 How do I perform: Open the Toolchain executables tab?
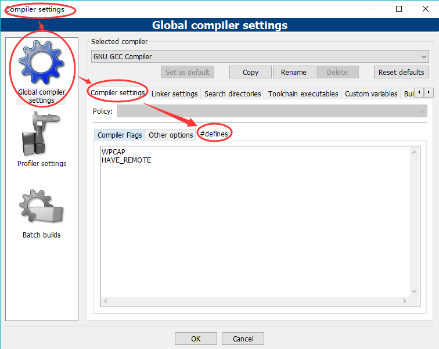pos(303,93)
